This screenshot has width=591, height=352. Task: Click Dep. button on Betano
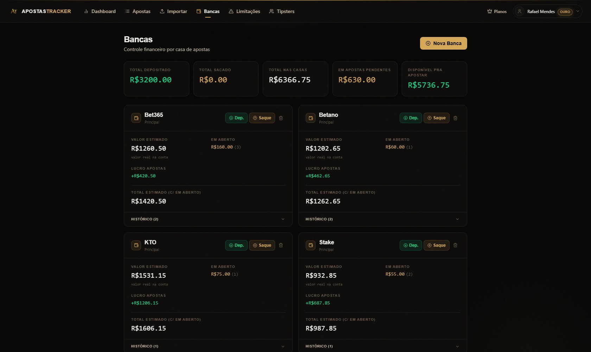pos(411,118)
